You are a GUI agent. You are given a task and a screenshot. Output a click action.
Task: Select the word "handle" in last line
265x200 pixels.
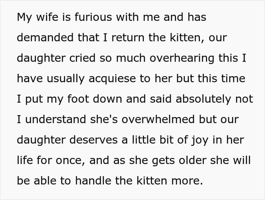tap(93, 181)
